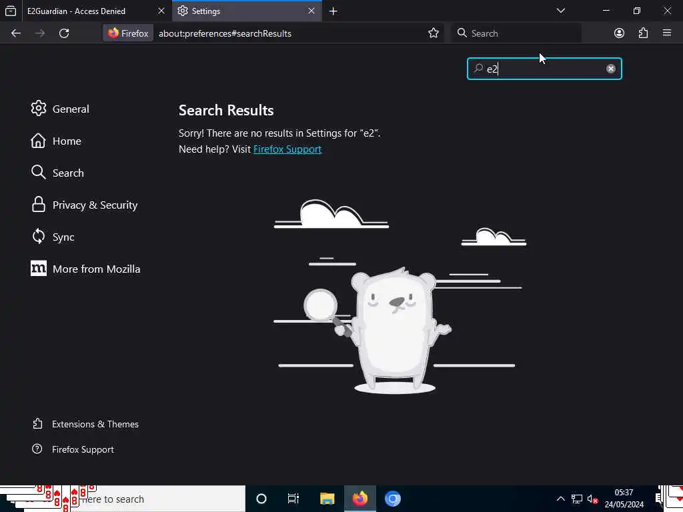
Task: Open a new tab with plus button
Action: point(333,11)
